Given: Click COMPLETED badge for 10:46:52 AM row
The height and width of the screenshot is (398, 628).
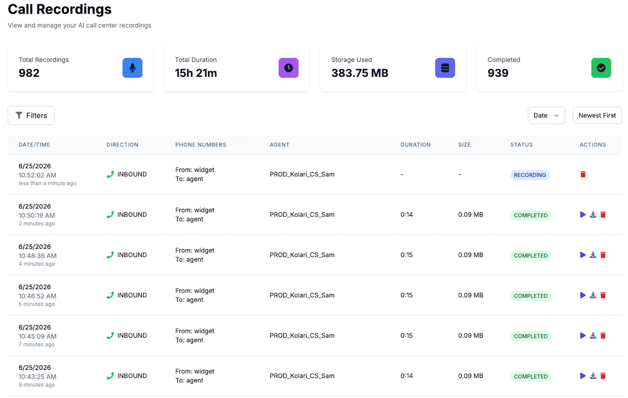Looking at the screenshot, I should point(531,296).
